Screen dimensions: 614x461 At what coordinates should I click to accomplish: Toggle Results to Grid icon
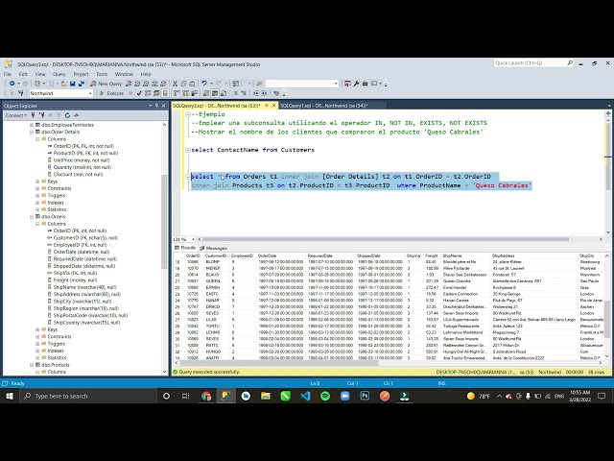click(x=215, y=93)
